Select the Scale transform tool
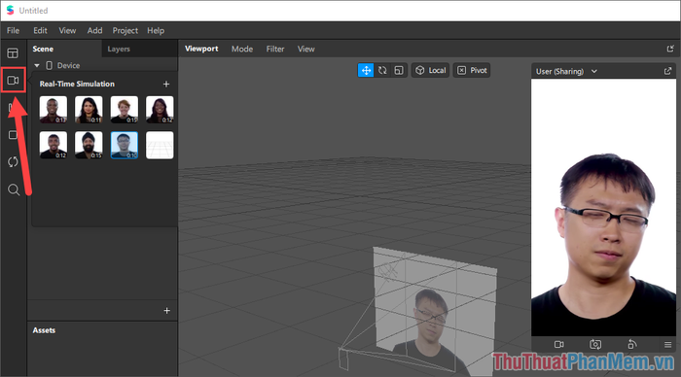Image resolution: width=681 pixels, height=377 pixels. [x=399, y=70]
